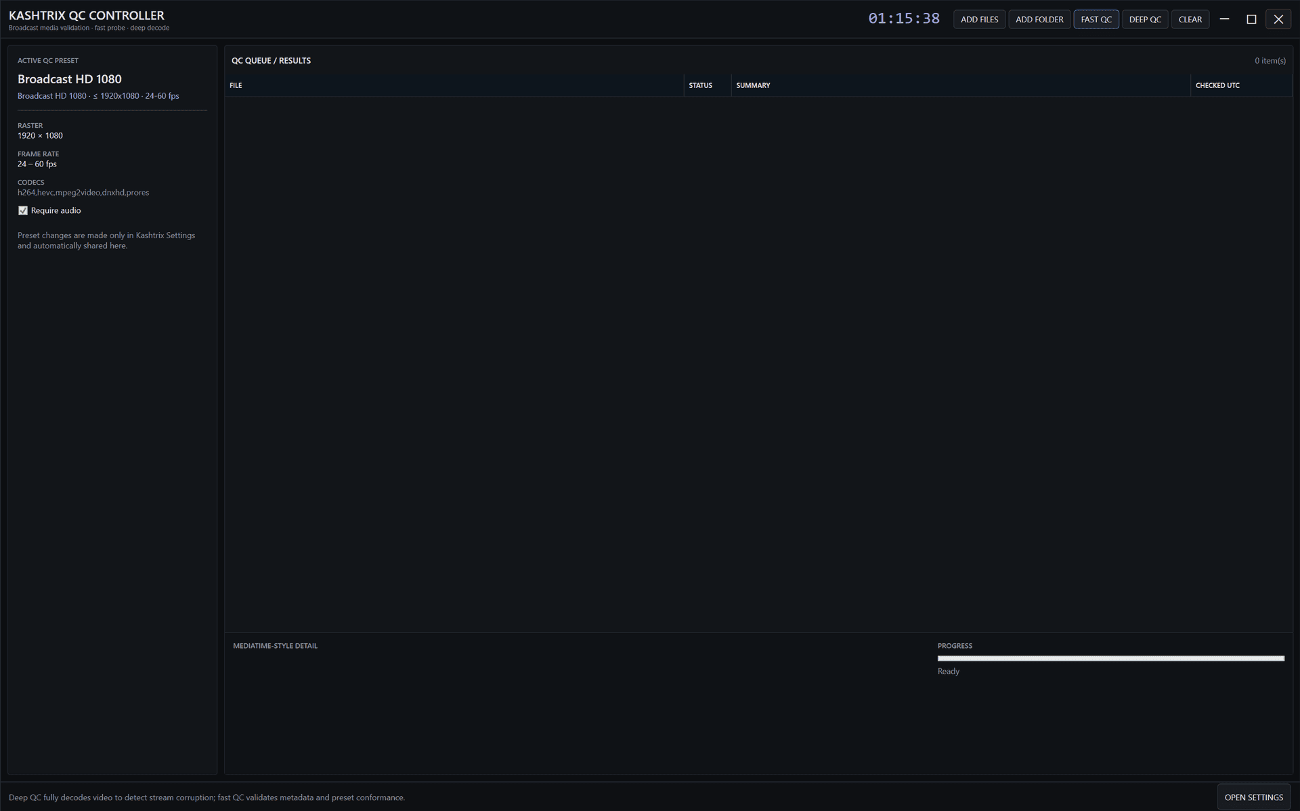Click the QC QUEUE / RESULTS heading

271,61
